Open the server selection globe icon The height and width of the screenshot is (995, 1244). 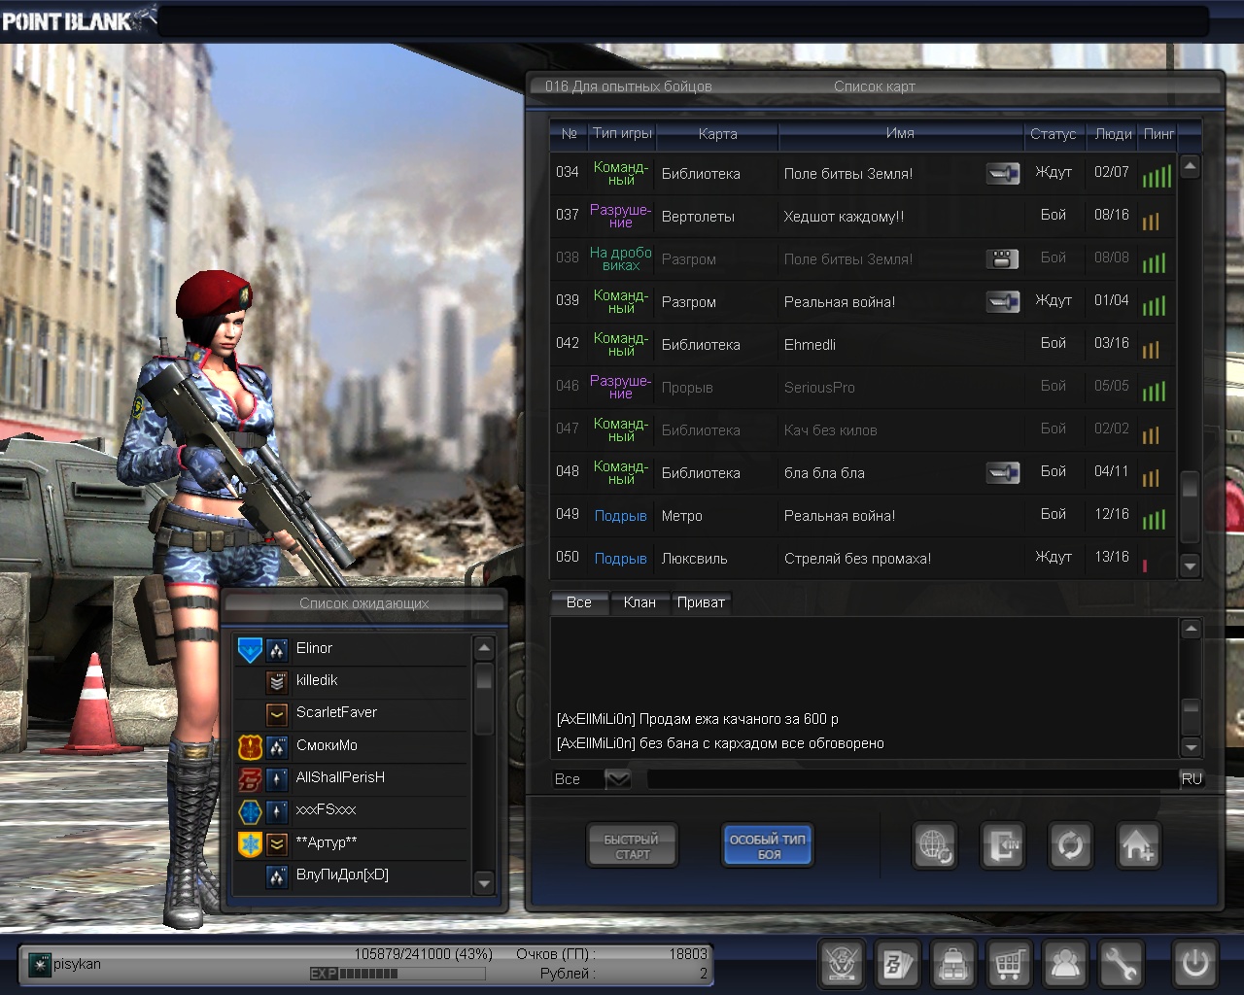pyautogui.click(x=935, y=845)
